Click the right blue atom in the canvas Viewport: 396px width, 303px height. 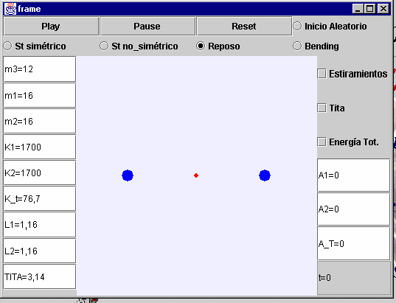(x=265, y=175)
